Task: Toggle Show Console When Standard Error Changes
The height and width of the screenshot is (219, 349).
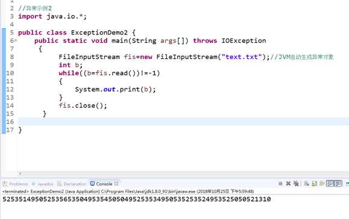Action: coord(338,184)
